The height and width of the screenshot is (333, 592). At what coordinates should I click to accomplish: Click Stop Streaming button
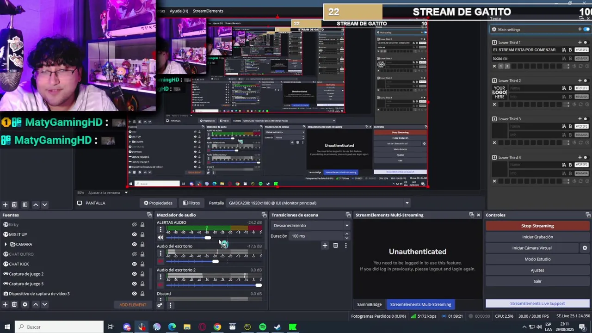pyautogui.click(x=537, y=226)
